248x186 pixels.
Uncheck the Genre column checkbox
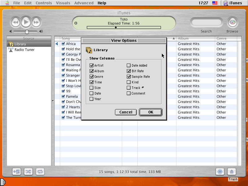[91, 77]
